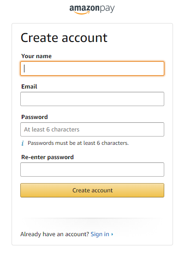
Task: Click the 'Email' field label
Action: click(x=29, y=87)
